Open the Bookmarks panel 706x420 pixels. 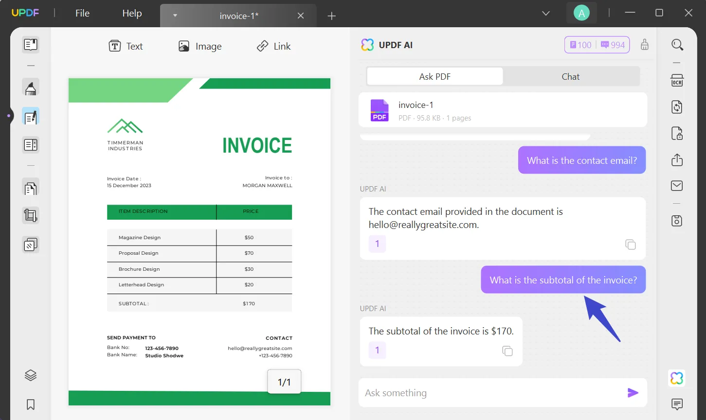click(31, 404)
